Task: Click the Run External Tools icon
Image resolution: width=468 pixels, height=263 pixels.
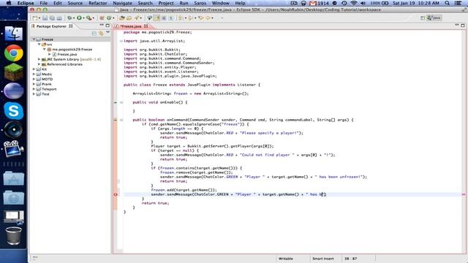Action: 88,18
